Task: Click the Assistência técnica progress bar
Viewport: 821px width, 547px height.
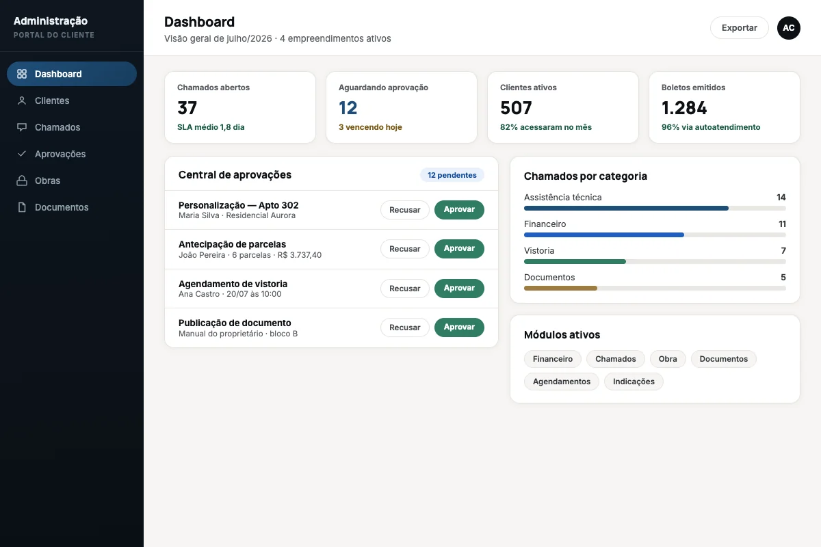Action: [x=655, y=208]
